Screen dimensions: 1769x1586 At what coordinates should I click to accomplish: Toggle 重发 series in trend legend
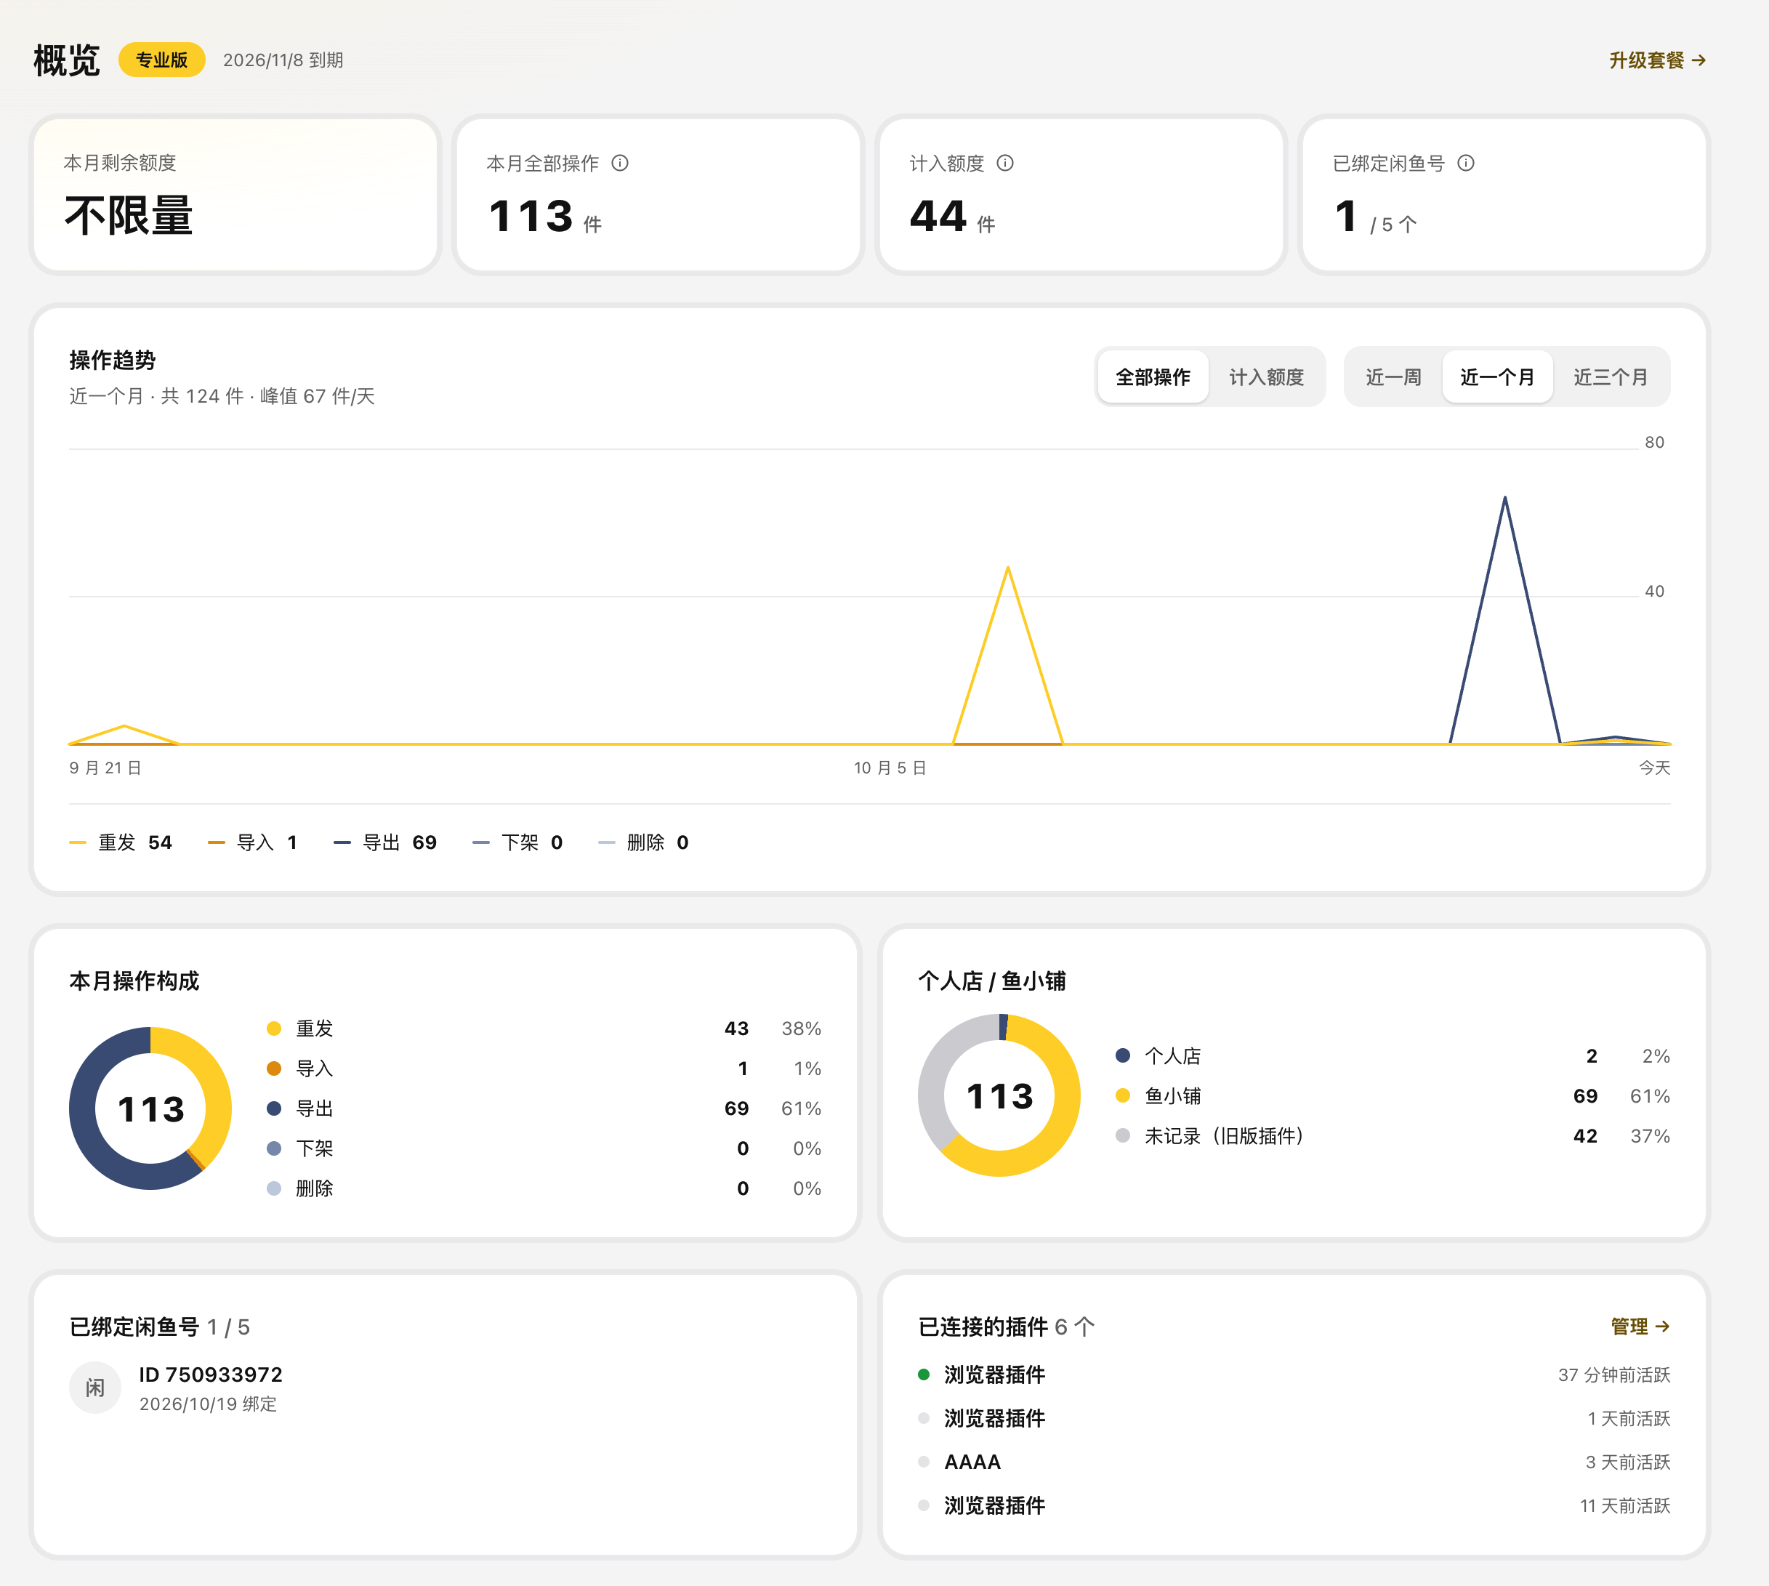click(120, 842)
